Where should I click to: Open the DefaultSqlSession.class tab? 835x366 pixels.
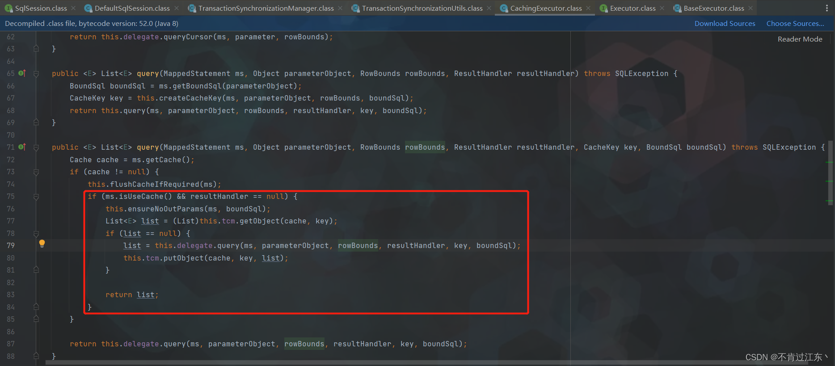point(132,8)
